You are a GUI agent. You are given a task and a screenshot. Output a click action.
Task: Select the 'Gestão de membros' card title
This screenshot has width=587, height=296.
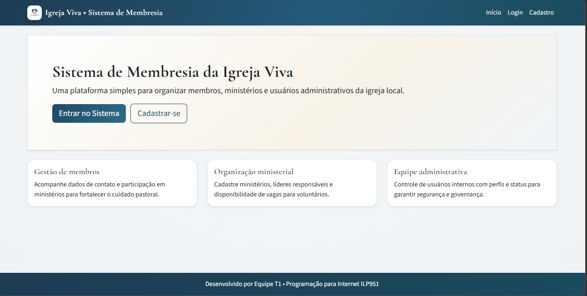tap(67, 172)
